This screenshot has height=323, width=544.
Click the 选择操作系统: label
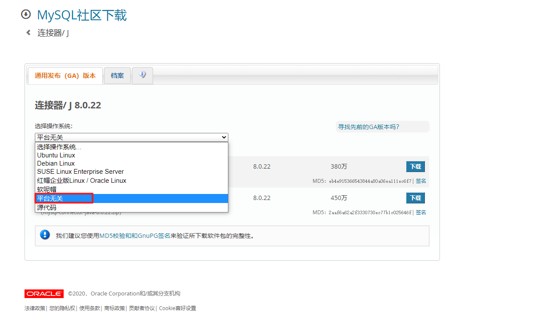click(54, 126)
